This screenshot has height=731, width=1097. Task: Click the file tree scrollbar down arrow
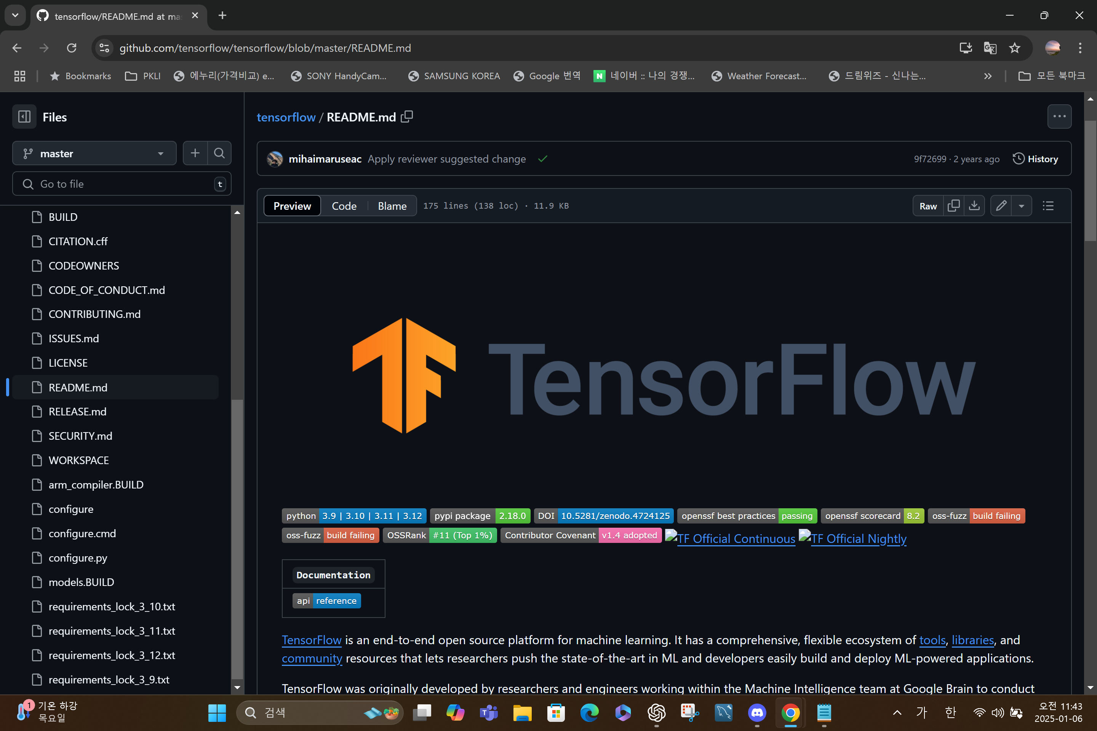pos(237,687)
